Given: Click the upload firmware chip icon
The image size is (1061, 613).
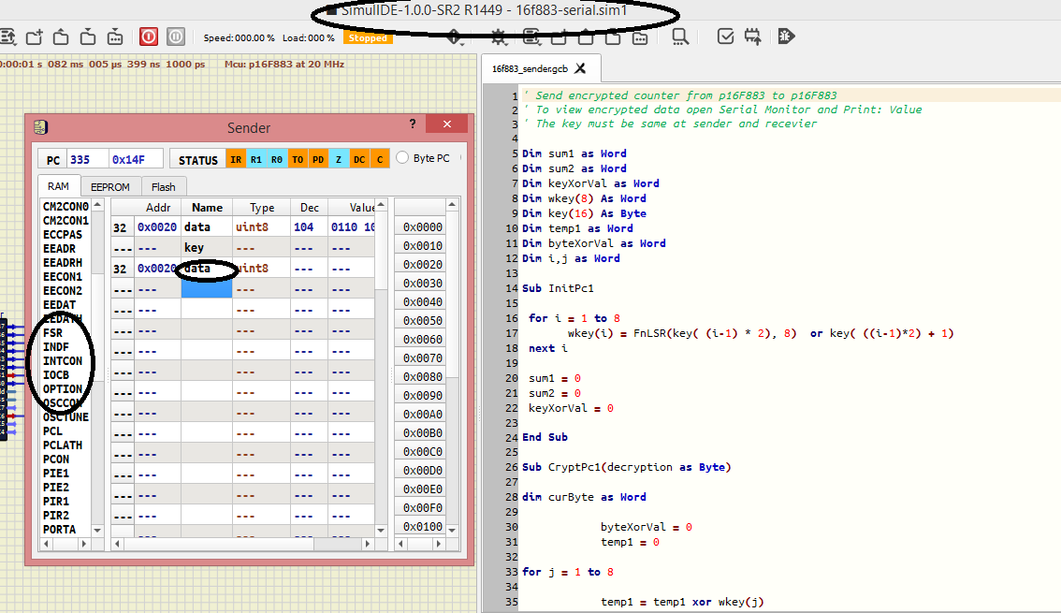Looking at the screenshot, I should coord(753,37).
